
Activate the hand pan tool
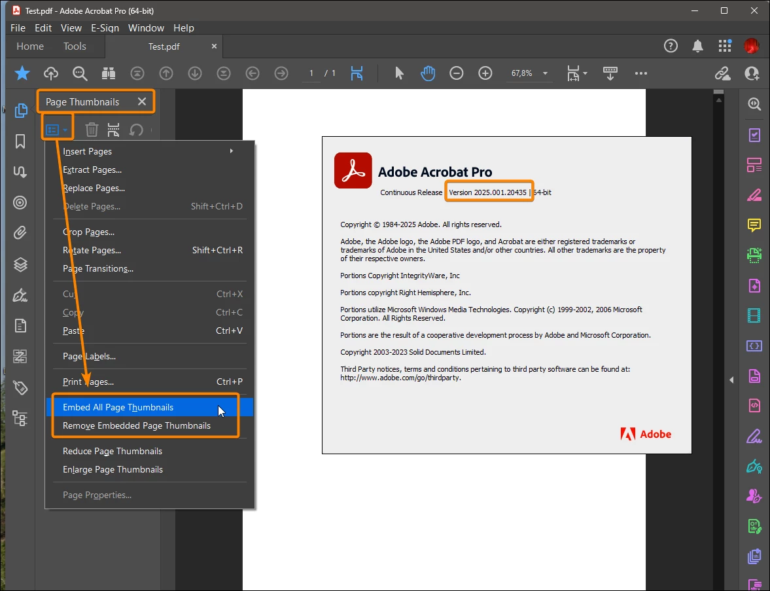pyautogui.click(x=428, y=73)
